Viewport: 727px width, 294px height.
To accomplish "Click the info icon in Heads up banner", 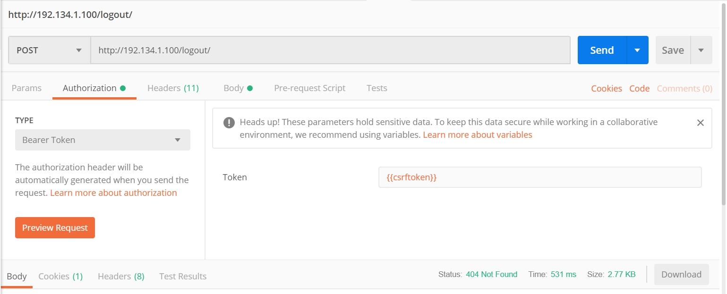I will [x=229, y=123].
